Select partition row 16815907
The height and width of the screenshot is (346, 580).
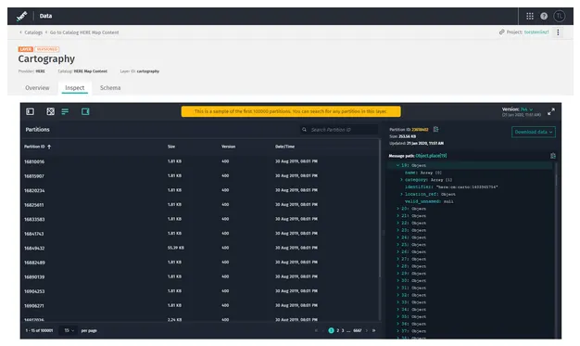[x=200, y=176]
